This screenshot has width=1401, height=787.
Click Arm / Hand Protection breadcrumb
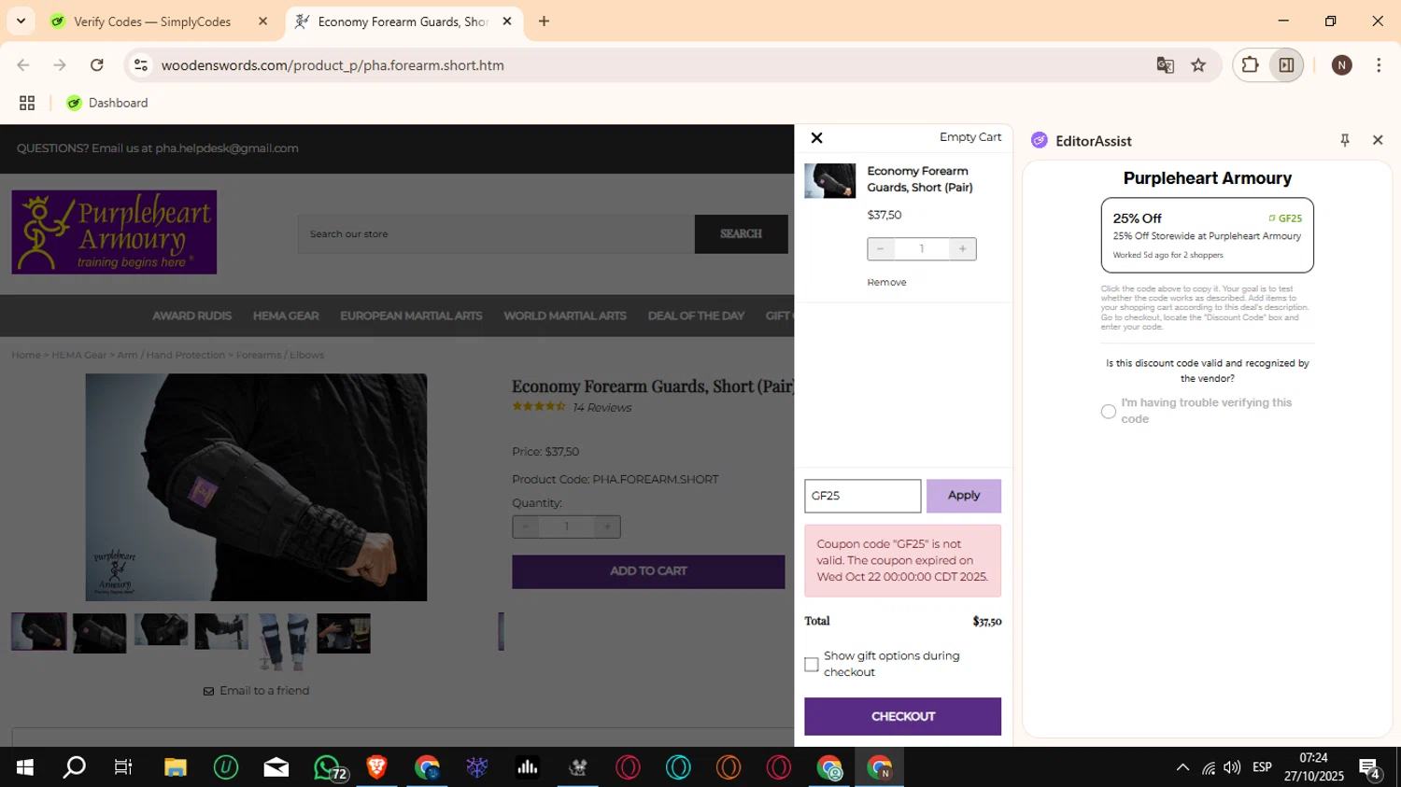coord(171,355)
